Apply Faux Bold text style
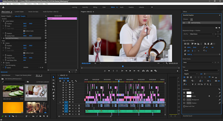 (x=193, y=85)
